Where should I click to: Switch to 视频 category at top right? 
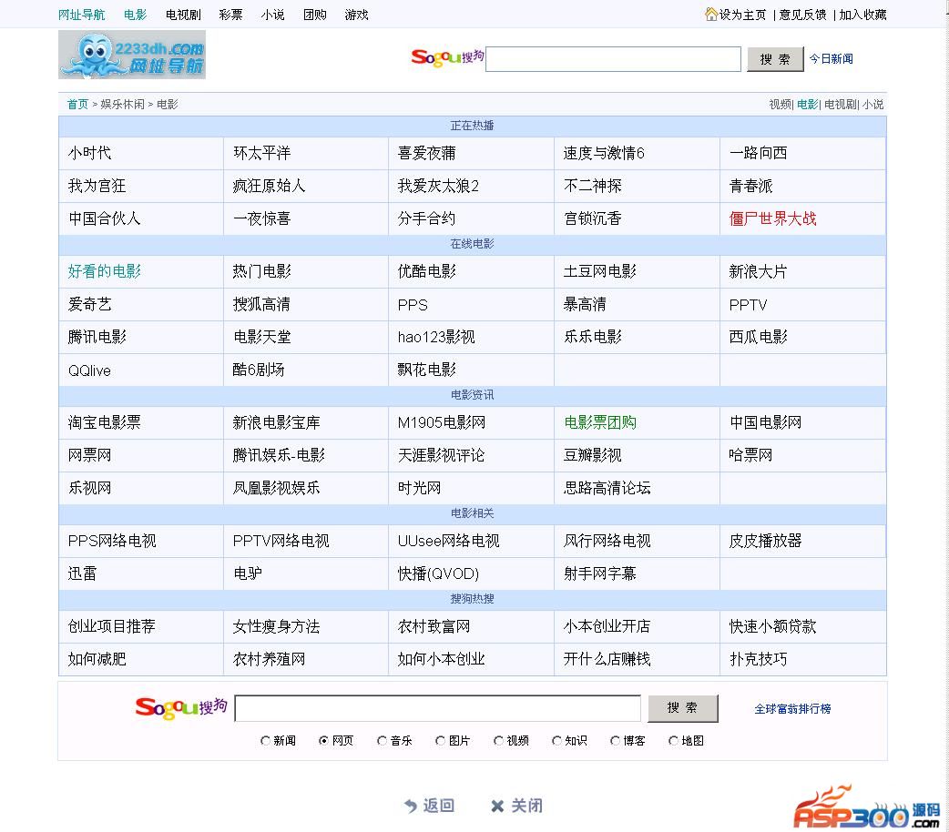point(781,104)
